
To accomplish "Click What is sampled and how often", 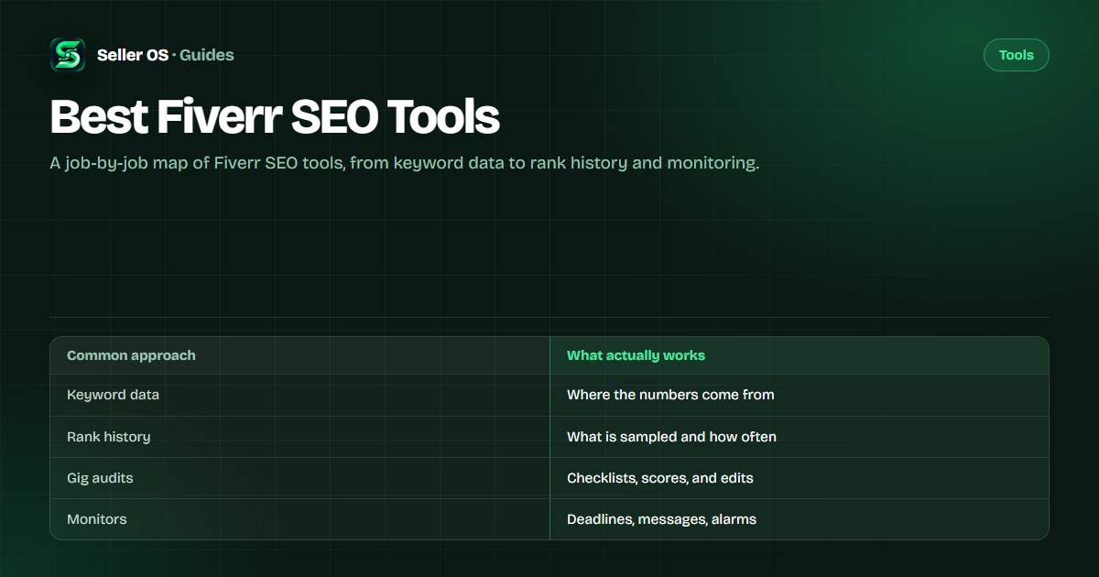I will click(799, 437).
